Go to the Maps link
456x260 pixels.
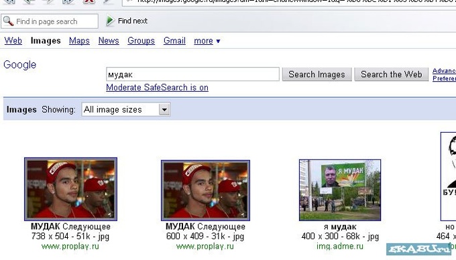(x=79, y=41)
